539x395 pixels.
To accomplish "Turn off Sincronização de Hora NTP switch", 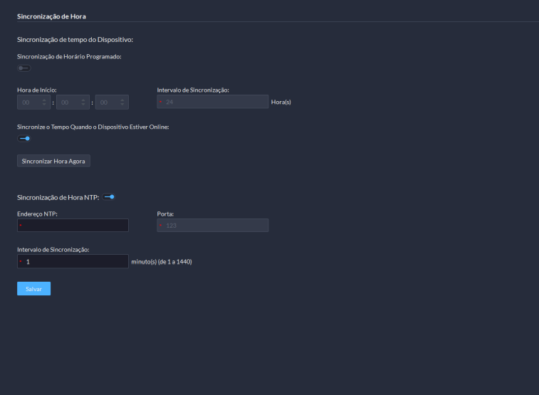I will (x=109, y=197).
